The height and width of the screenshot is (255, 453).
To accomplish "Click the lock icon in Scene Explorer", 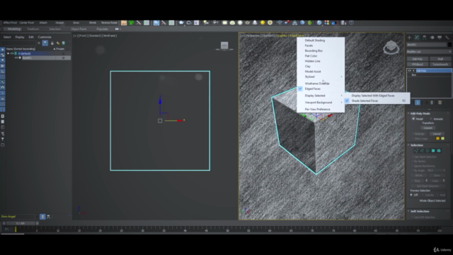I will (52, 43).
